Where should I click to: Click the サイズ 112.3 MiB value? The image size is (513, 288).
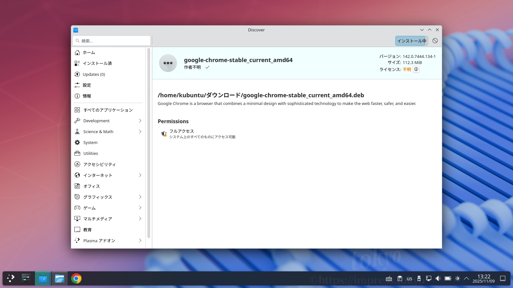pyautogui.click(x=412, y=63)
